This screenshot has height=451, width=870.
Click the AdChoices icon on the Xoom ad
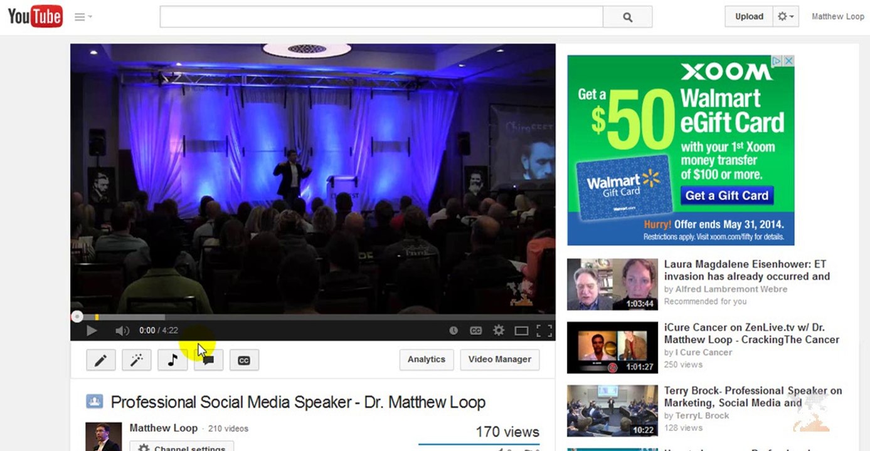(777, 61)
